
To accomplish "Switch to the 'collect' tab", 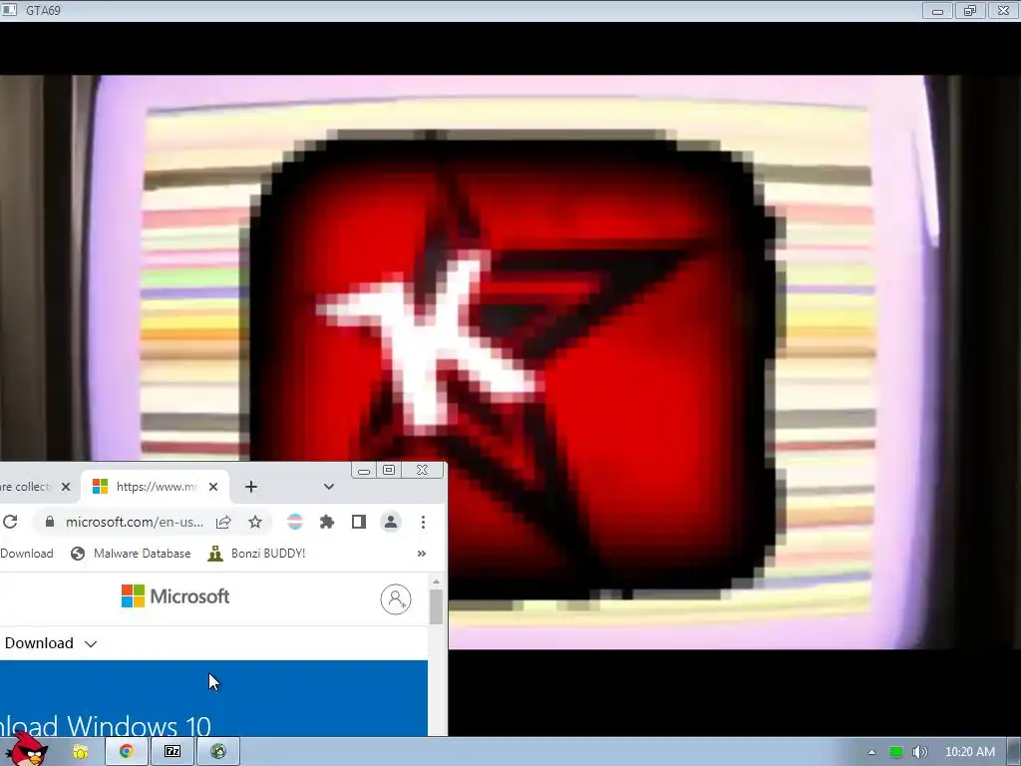I will (x=33, y=487).
